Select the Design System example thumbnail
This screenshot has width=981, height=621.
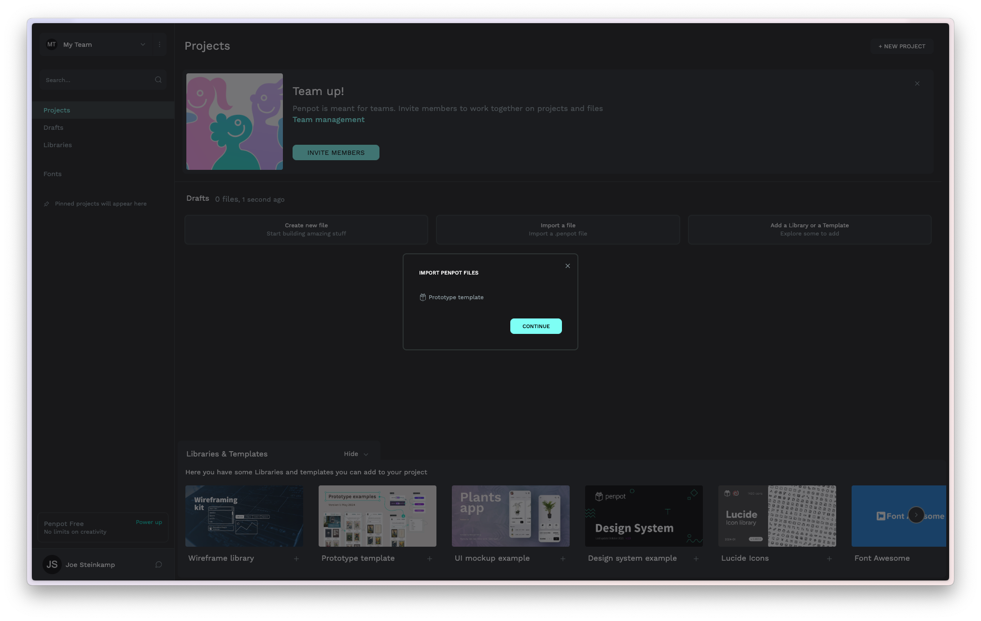[x=644, y=516]
